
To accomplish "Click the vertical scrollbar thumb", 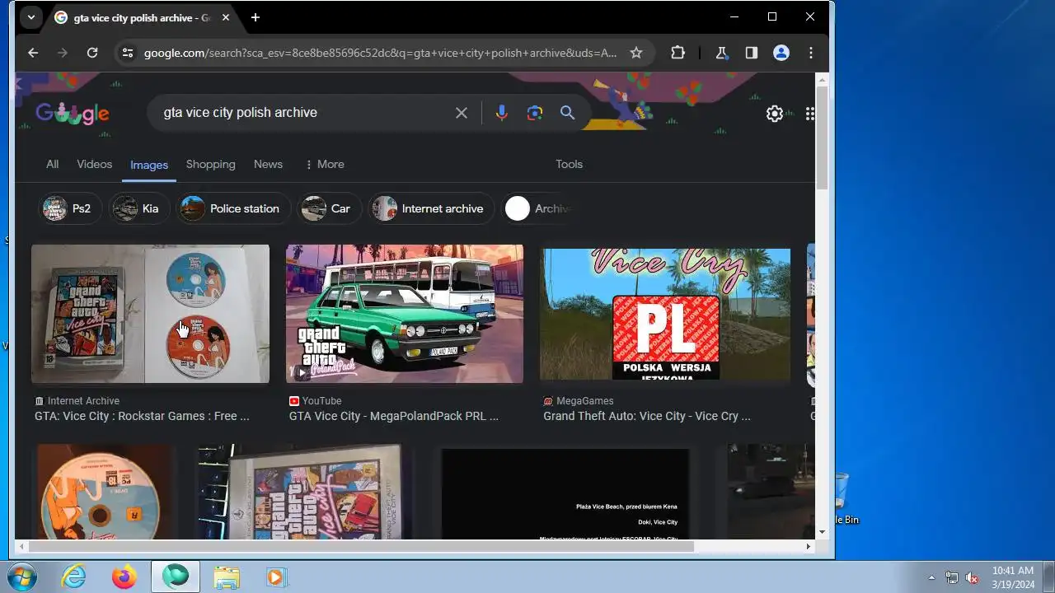I will [822, 139].
